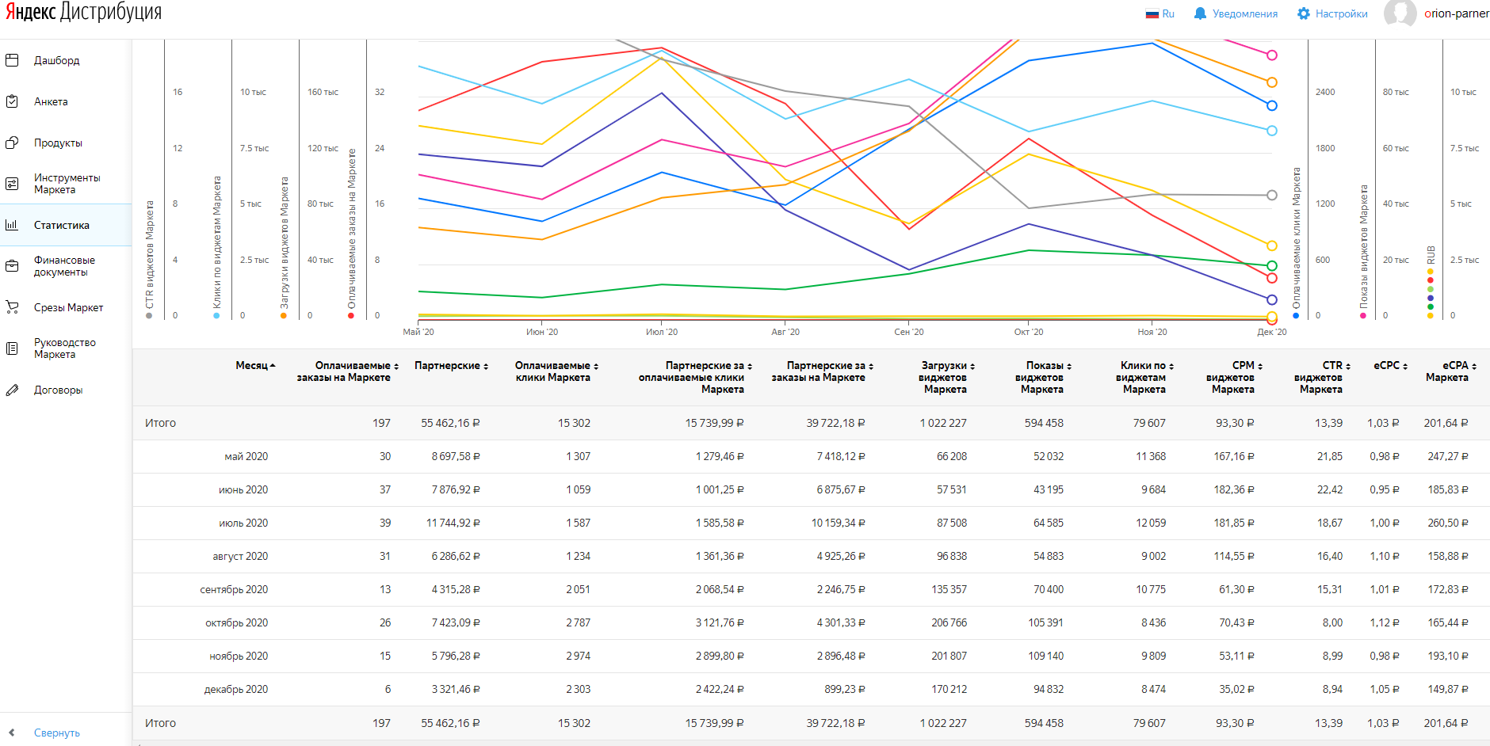Open the Анкета menu item
This screenshot has height=746, width=1490.
click(x=51, y=101)
